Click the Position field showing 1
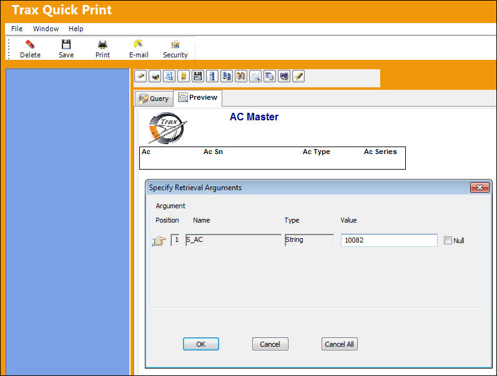Image resolution: width=497 pixels, height=376 pixels. 175,240
